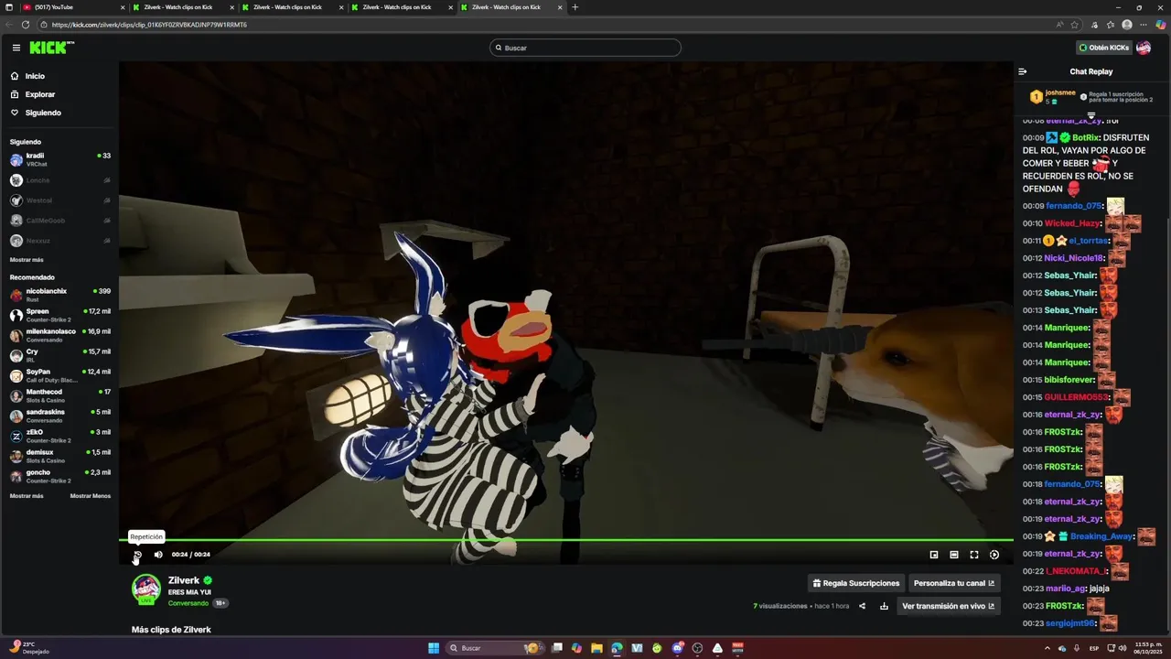Open followed channel kradii
1171x659 pixels.
point(59,160)
